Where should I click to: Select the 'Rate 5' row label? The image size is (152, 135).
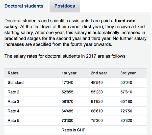click(x=14, y=121)
